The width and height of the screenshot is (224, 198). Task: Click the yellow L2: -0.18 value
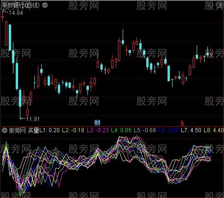(73, 130)
